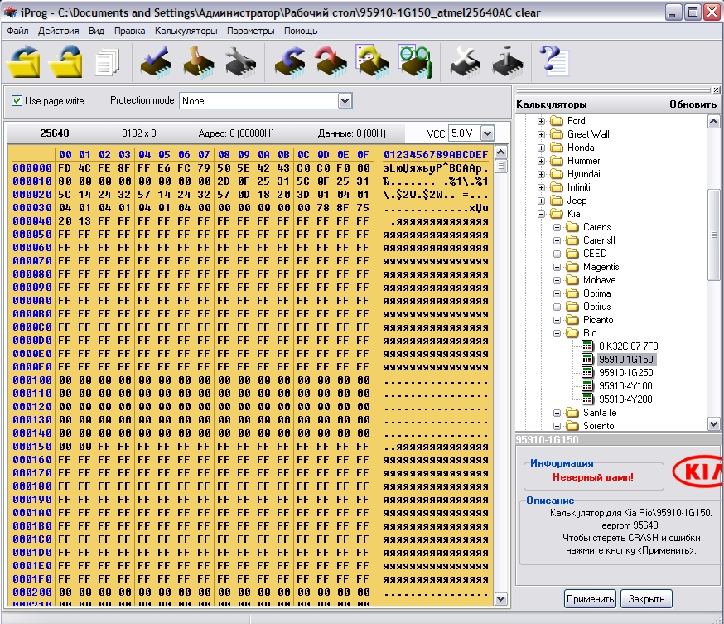Select the 95910-4Y100 calculator entry

(625, 386)
